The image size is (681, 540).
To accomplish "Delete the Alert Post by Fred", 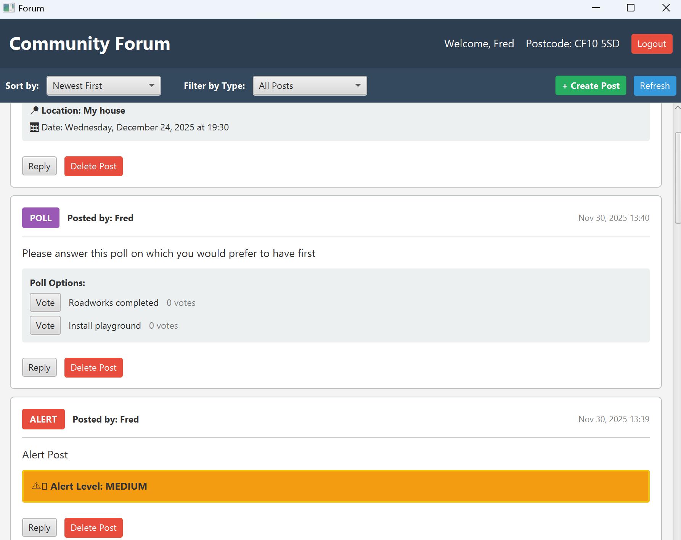I will pos(93,527).
